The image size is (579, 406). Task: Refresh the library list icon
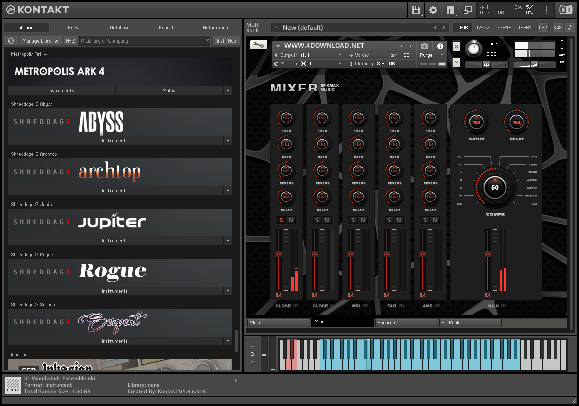coord(11,41)
